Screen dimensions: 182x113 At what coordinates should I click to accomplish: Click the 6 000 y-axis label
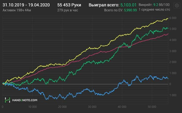pos(173,18)
